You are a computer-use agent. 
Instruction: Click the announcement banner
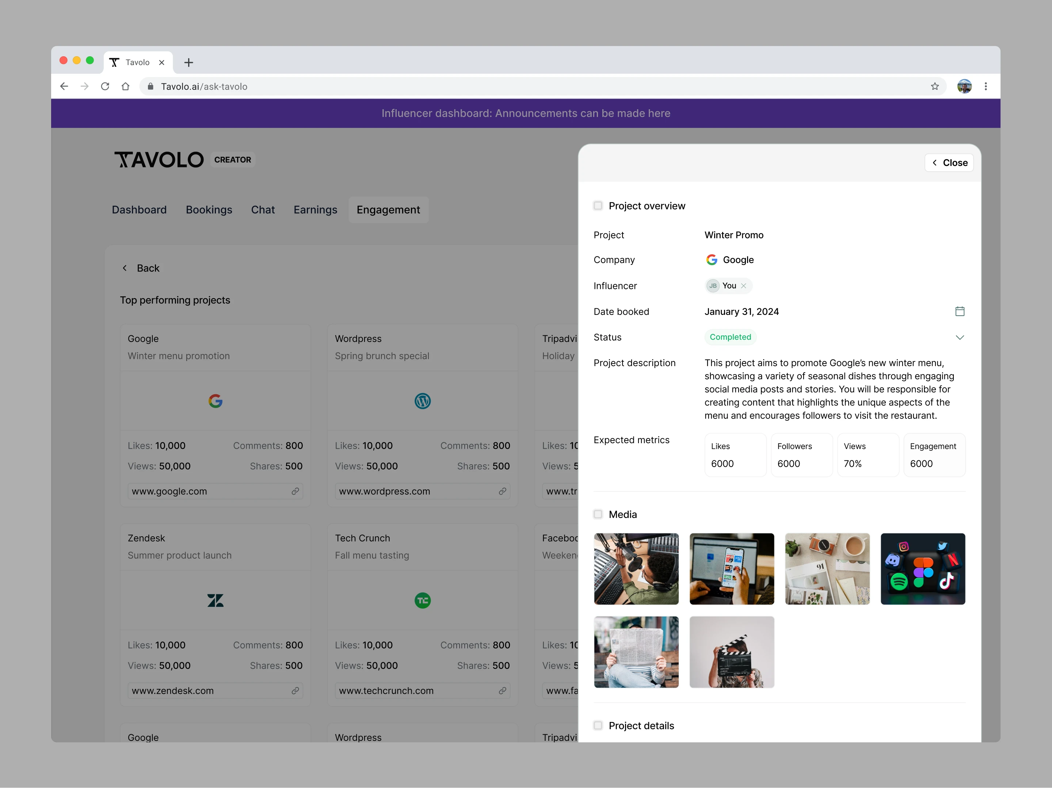526,113
